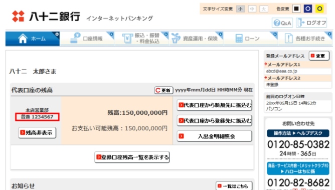
Task: Open the ハローはちに係 service banner
Action: tap(298, 168)
